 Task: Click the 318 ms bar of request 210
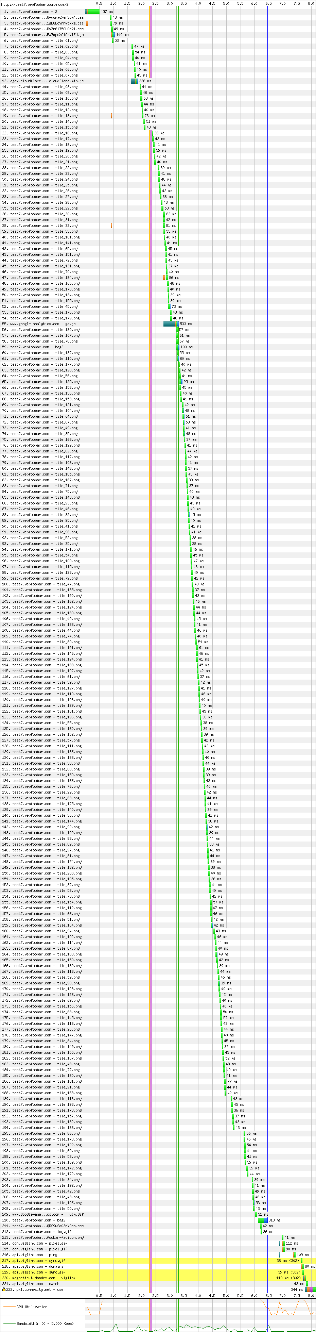263,1220
